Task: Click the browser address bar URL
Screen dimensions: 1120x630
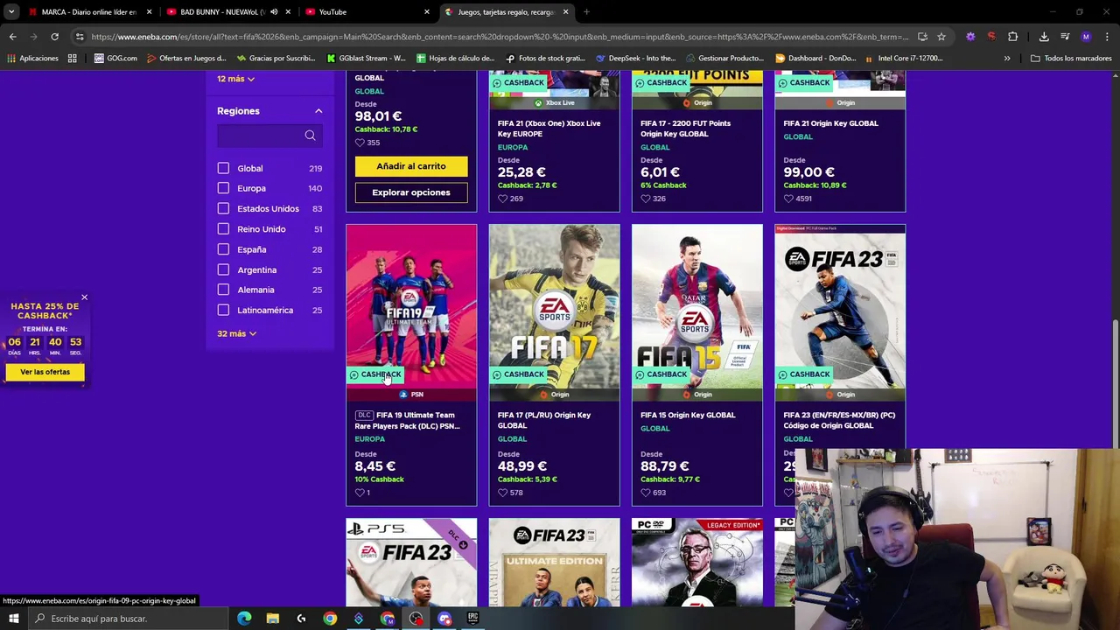Action: click(x=499, y=37)
